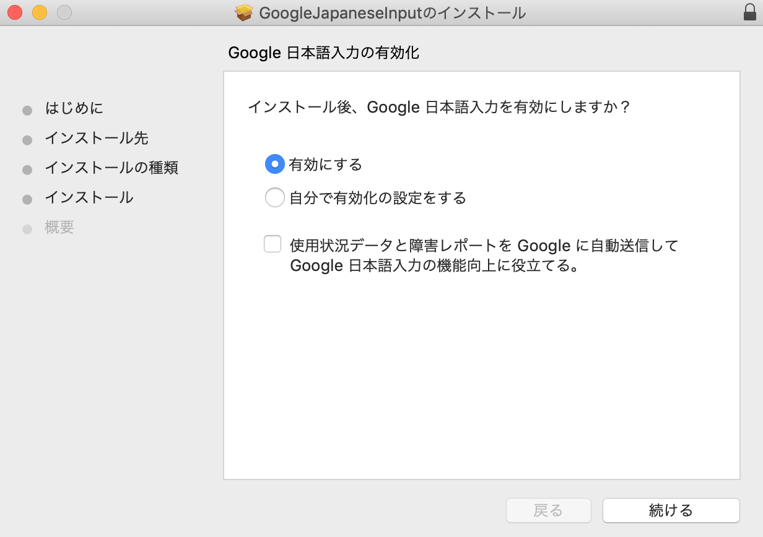
Task: Click the grayed 概要 step label
Action: click(x=60, y=228)
